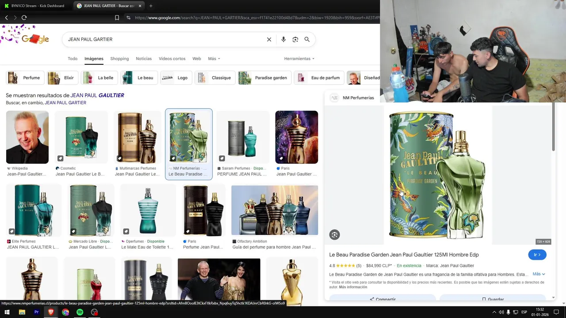This screenshot has width=566, height=318.
Task: Open the Más información link
Action: [x=353, y=287]
